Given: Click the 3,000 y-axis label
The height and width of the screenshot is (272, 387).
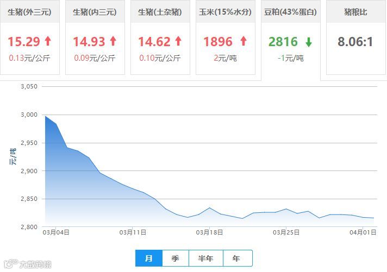Looking at the screenshot, I should pyautogui.click(x=29, y=115).
